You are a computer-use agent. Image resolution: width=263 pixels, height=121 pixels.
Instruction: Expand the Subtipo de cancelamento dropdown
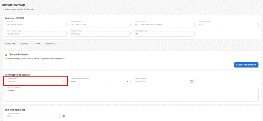(99, 82)
